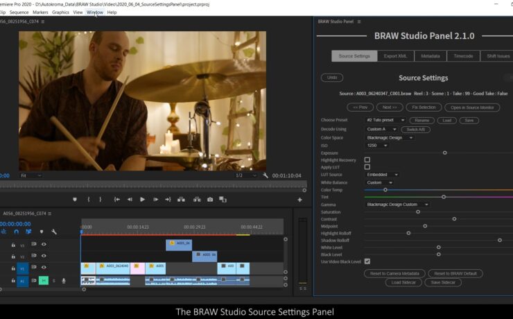Open the button editor plus icon
The width and height of the screenshot is (513, 319).
299,200
